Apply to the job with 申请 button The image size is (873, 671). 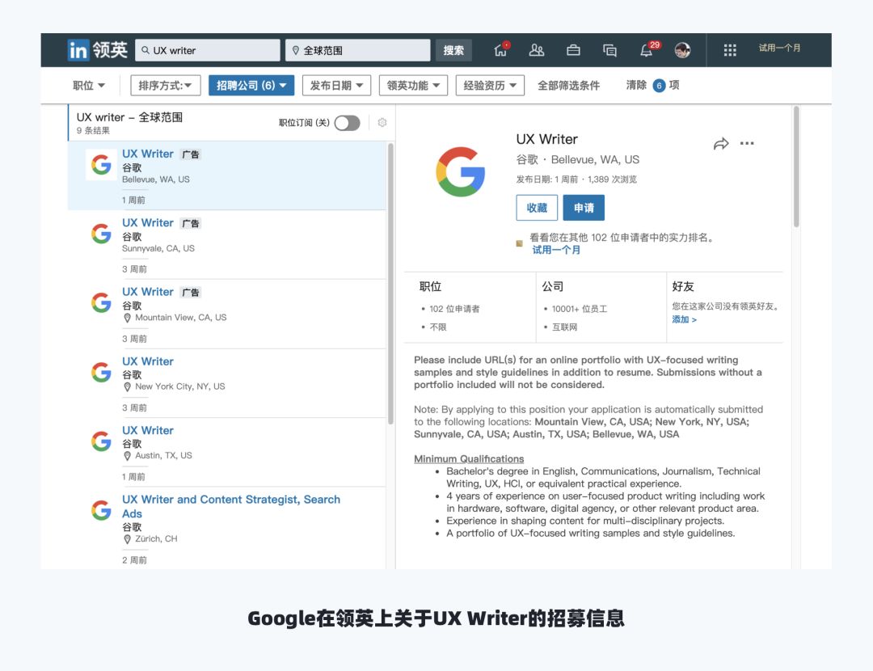584,208
